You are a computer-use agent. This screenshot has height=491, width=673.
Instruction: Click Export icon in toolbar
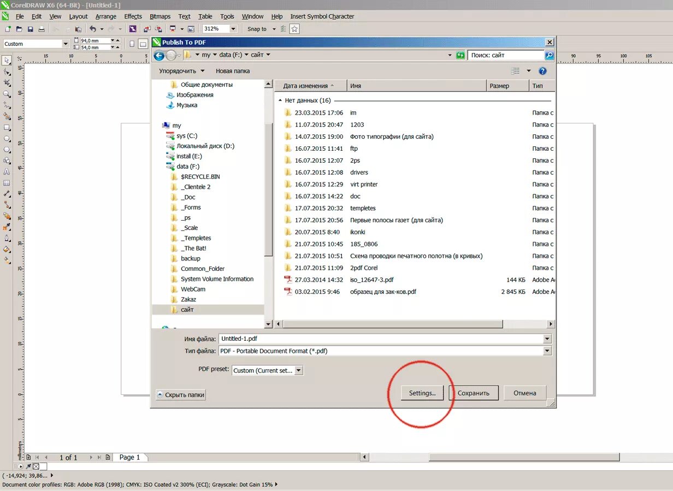click(158, 29)
